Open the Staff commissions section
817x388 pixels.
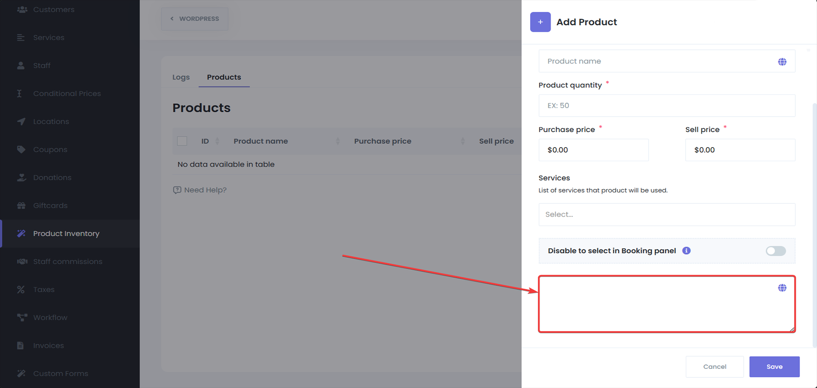[x=68, y=261]
